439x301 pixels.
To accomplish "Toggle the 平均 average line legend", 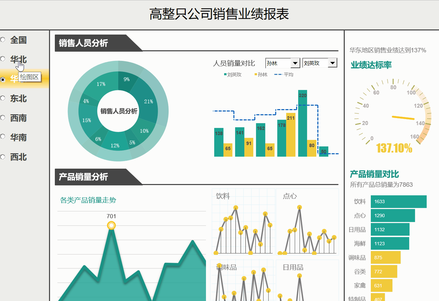I will tap(283, 74).
